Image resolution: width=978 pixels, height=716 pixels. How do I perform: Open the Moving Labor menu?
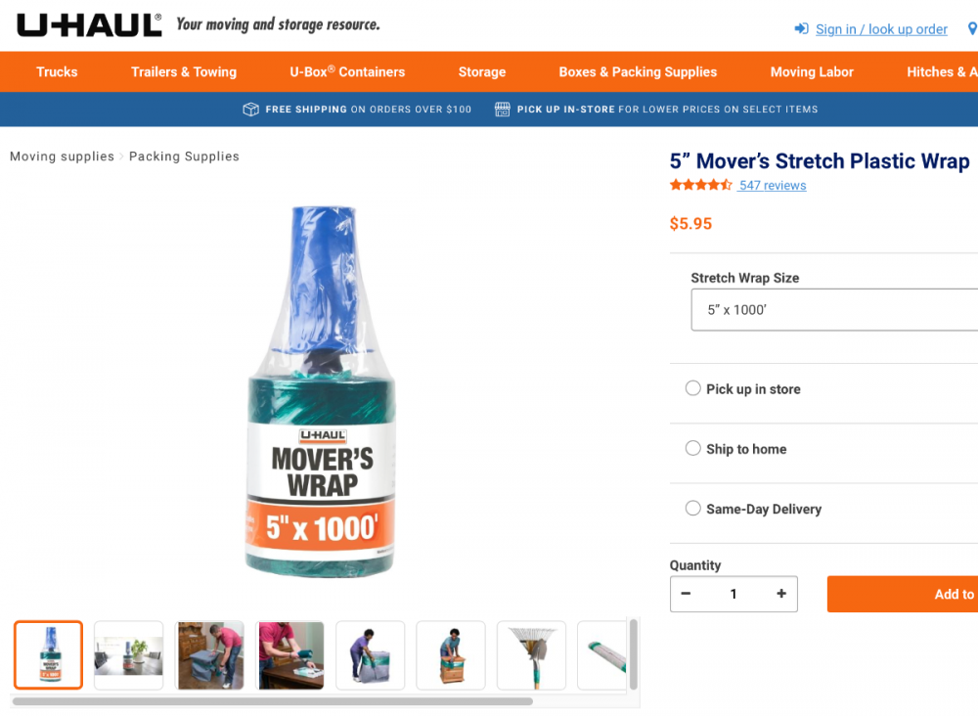[x=812, y=71]
